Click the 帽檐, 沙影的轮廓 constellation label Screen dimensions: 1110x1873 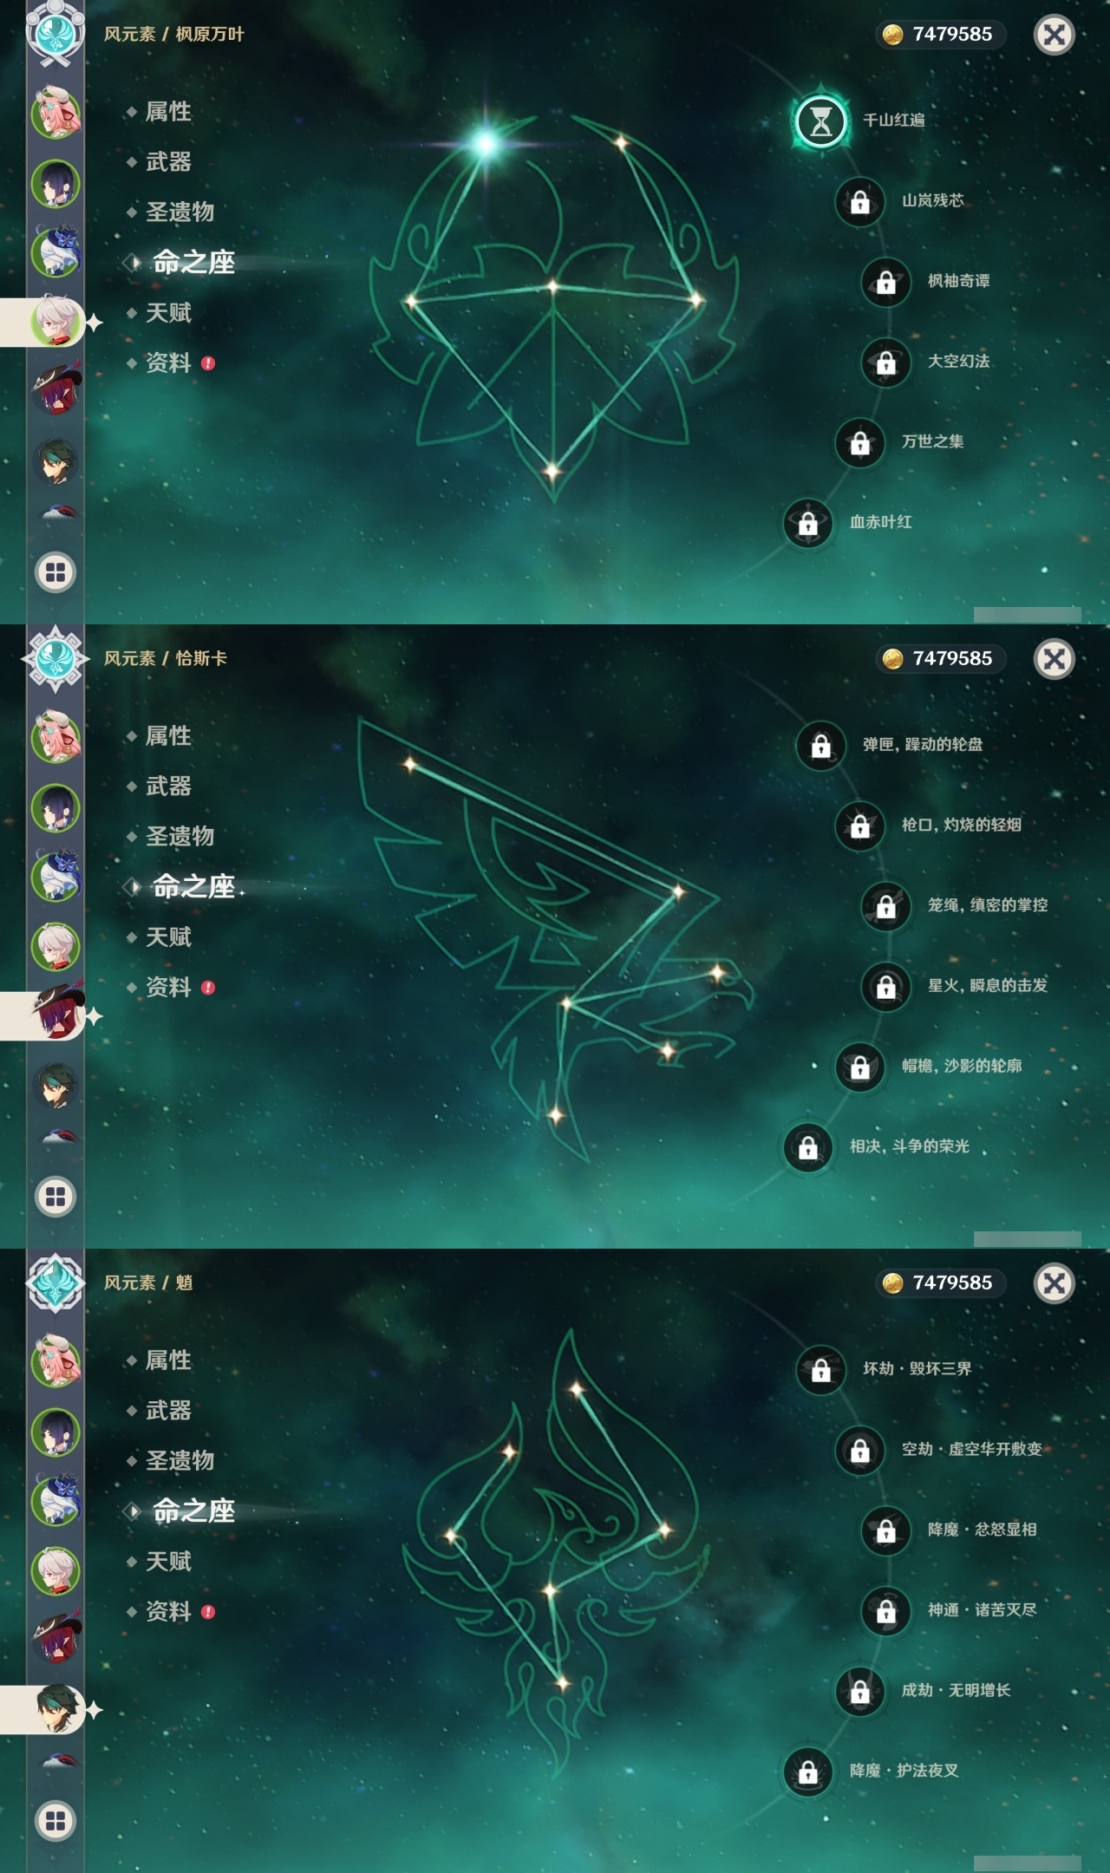pos(961,1066)
